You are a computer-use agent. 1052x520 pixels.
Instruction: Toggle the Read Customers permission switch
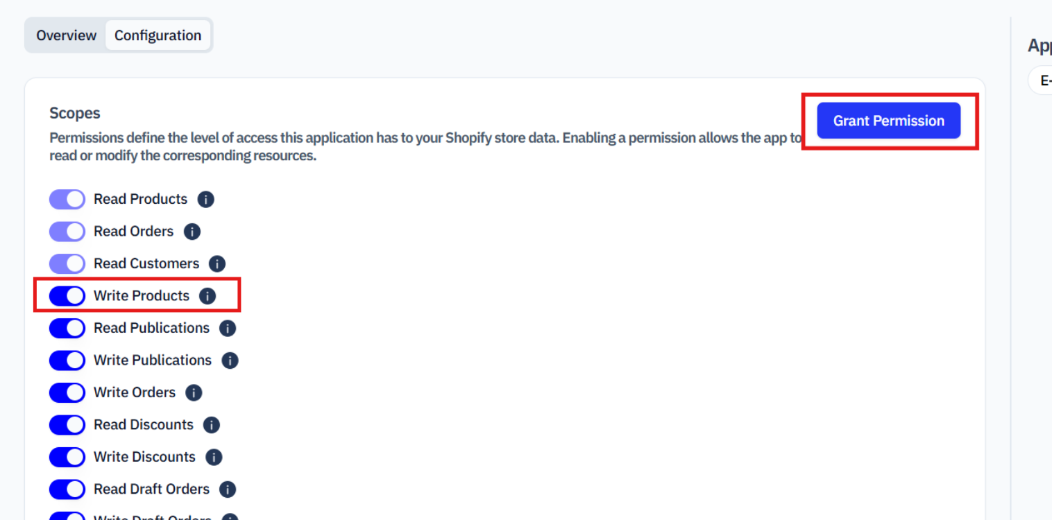click(x=67, y=264)
